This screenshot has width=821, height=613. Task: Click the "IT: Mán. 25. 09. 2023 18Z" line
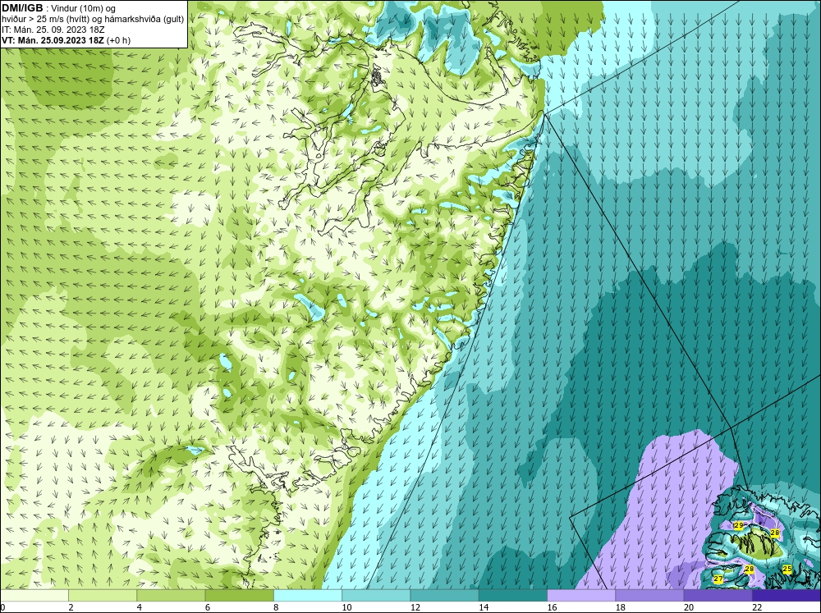[x=53, y=30]
